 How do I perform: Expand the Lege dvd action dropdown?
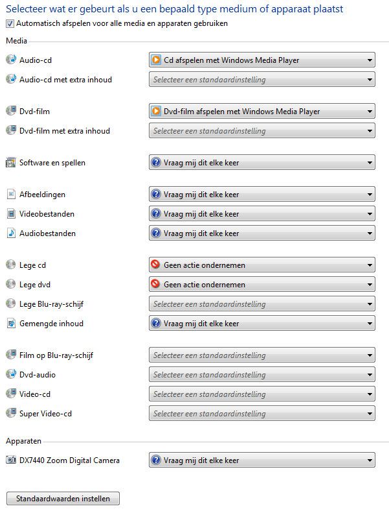click(x=262, y=284)
